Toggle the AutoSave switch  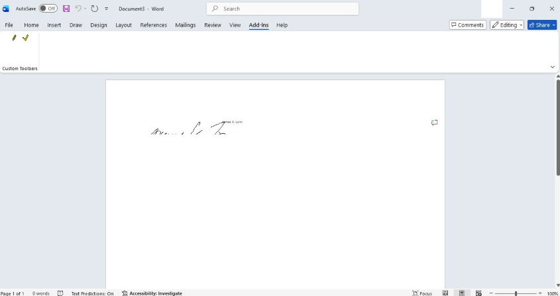(48, 9)
